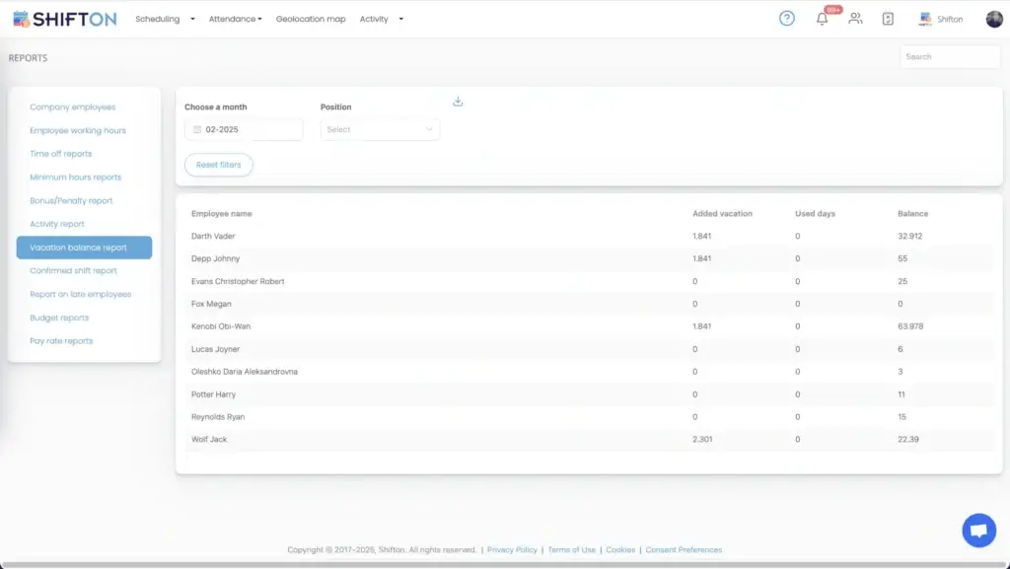The height and width of the screenshot is (569, 1010).
Task: Click the month picker field 02-2025
Action: 244,129
